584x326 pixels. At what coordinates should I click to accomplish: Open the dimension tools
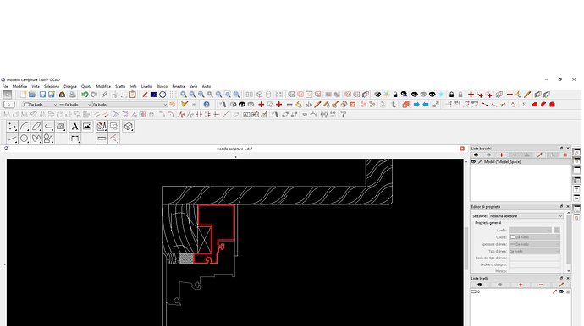74,139
